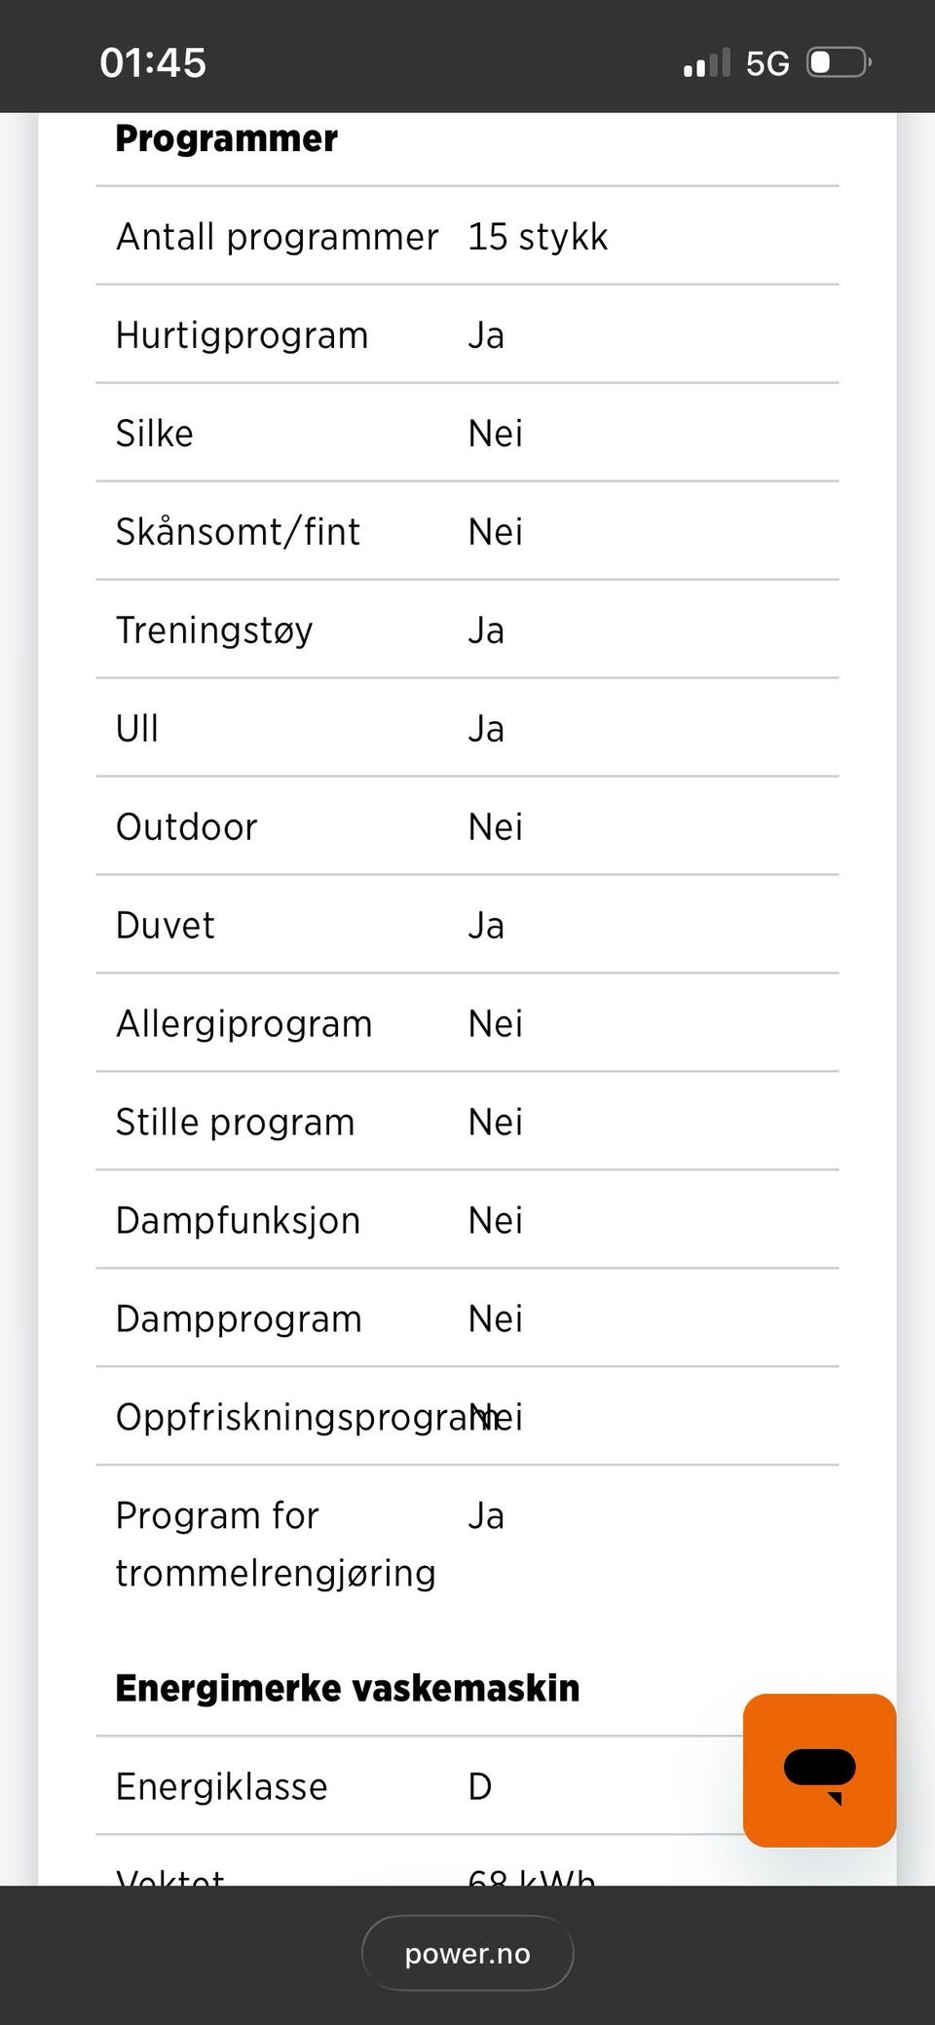Select the Antall programmer row
Screen dimensions: 935x2025
tap(467, 236)
